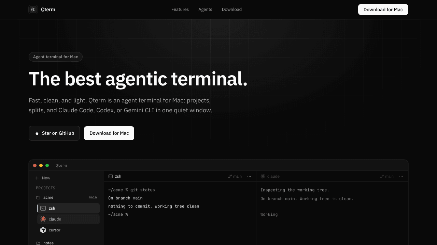The height and width of the screenshot is (245, 437).
Task: Click 'nothing to commit' output line
Action: (154, 206)
